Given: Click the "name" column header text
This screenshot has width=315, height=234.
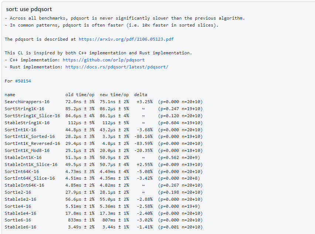Looking at the screenshot, I should click(x=10, y=95).
